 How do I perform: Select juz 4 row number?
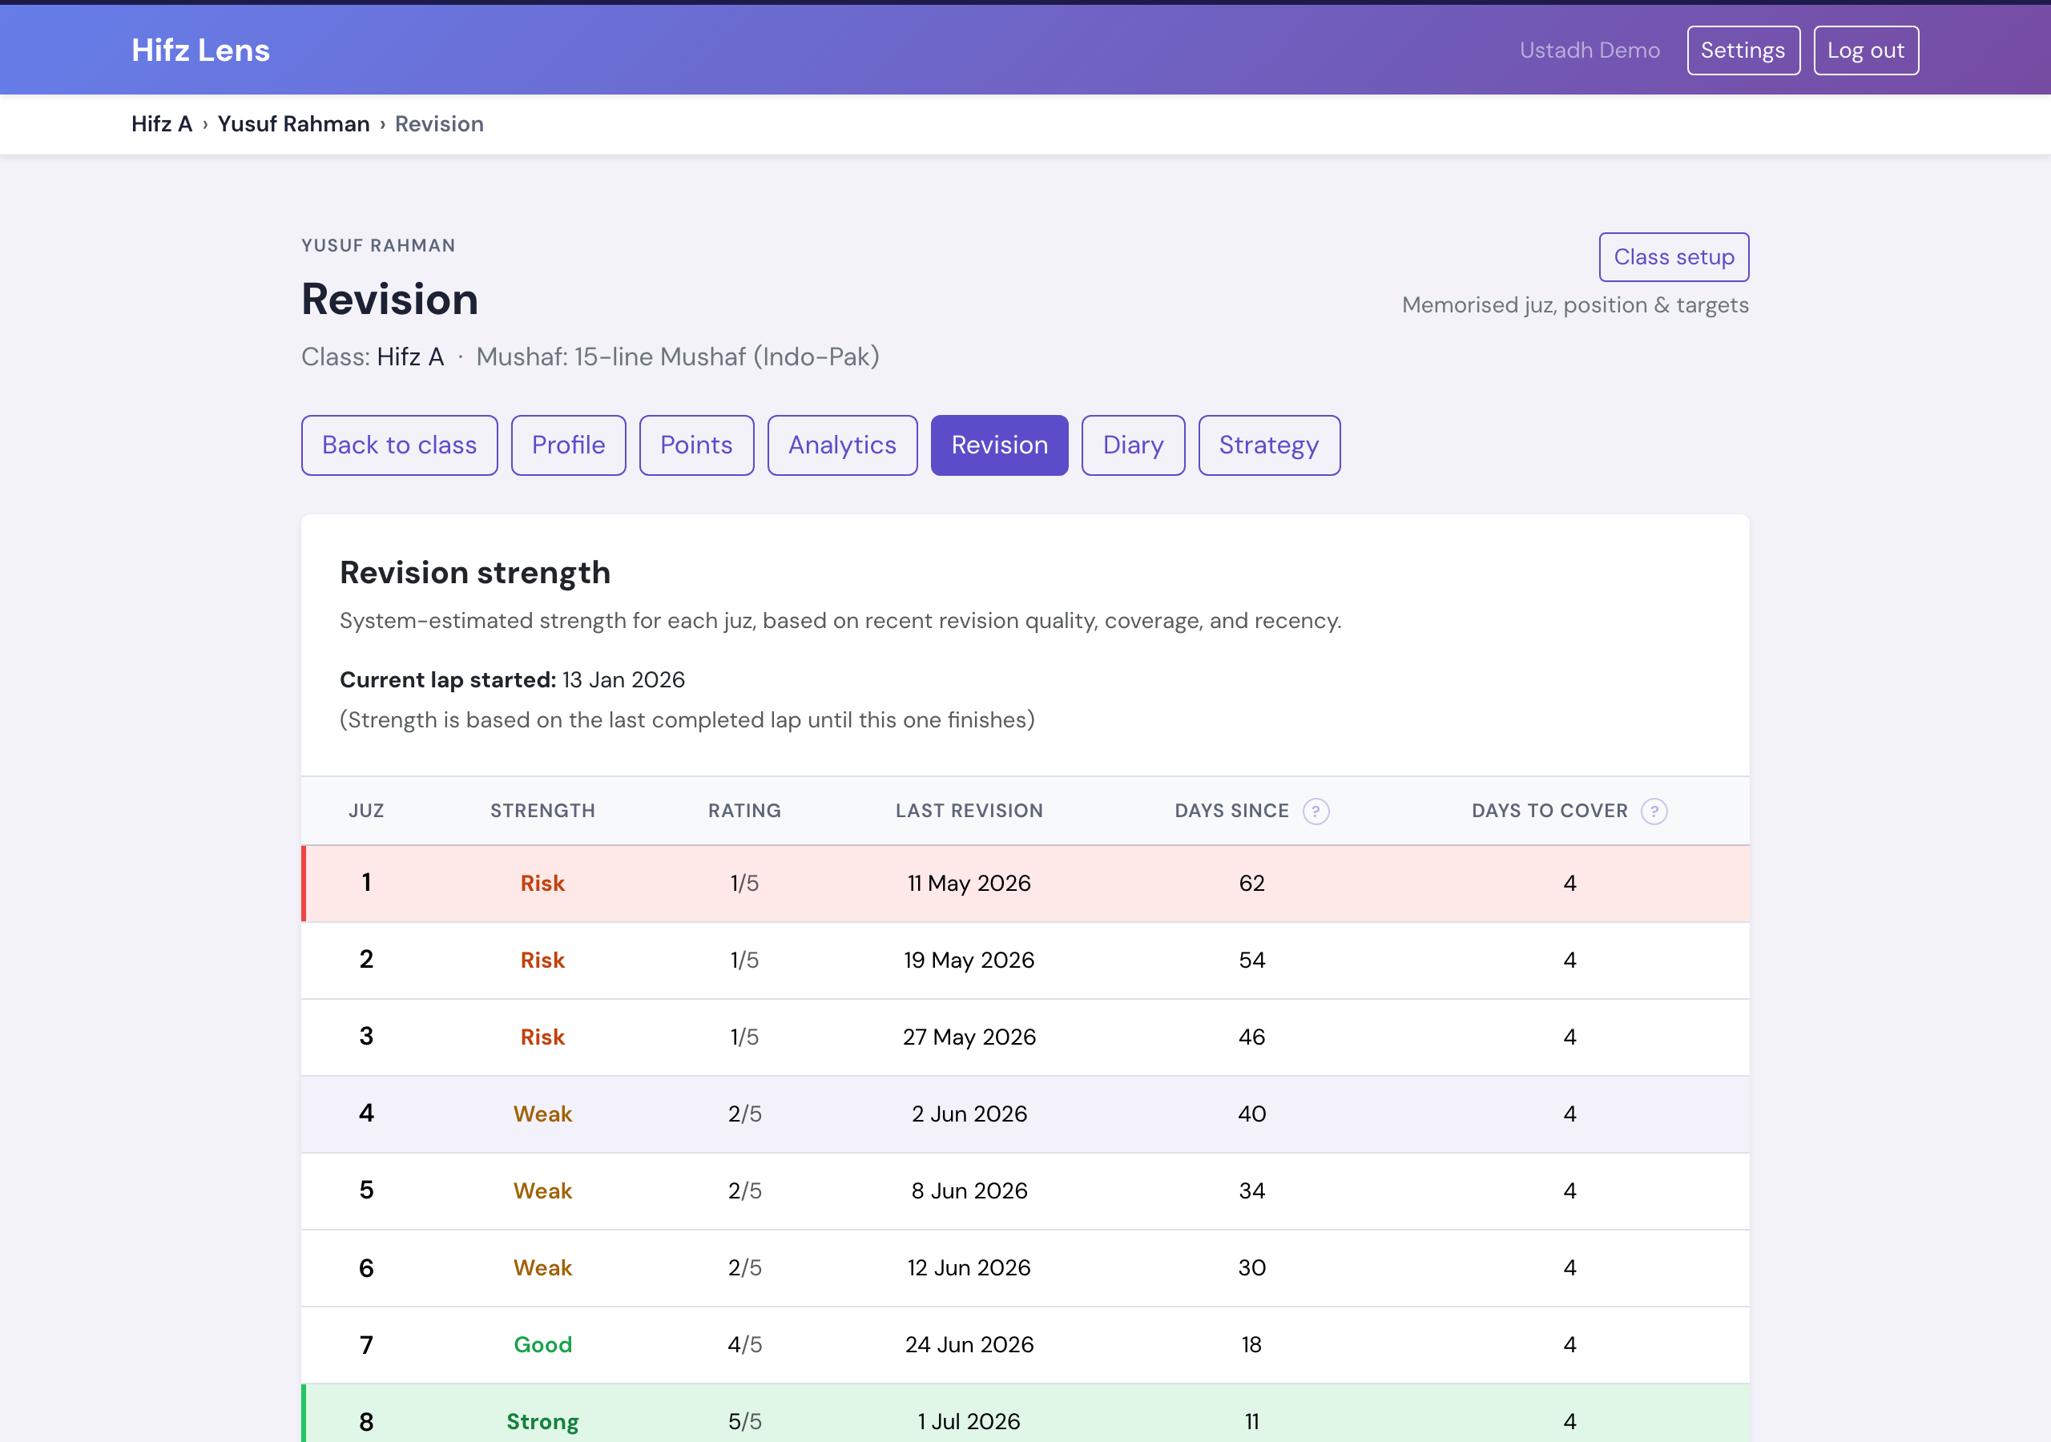pyautogui.click(x=366, y=1114)
